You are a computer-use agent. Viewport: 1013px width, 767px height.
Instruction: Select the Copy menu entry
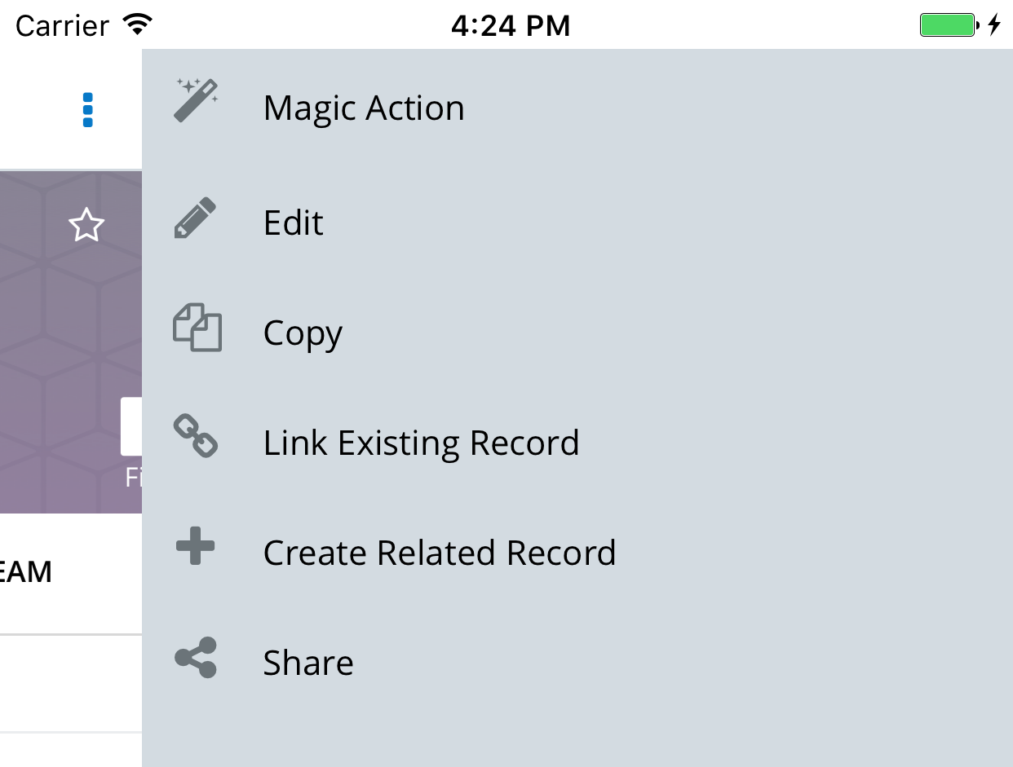(x=303, y=333)
